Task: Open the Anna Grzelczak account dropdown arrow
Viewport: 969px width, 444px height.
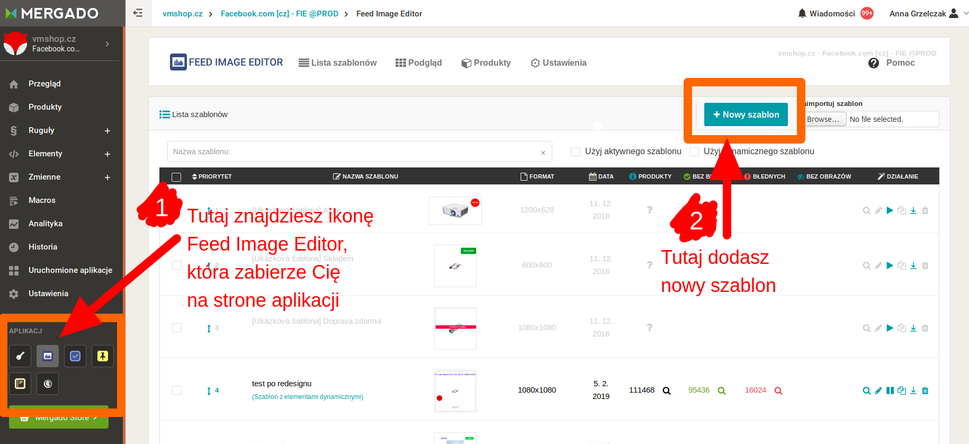Action: click(966, 13)
